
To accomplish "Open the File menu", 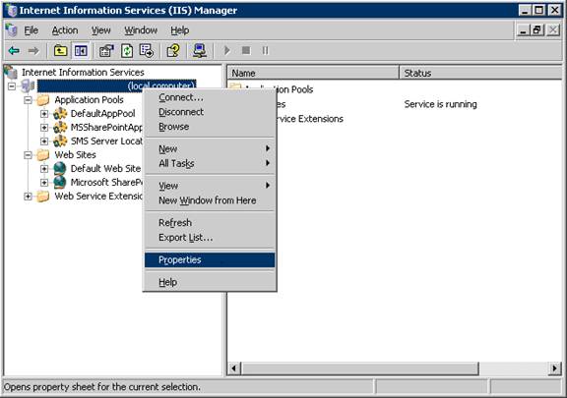I will [31, 30].
